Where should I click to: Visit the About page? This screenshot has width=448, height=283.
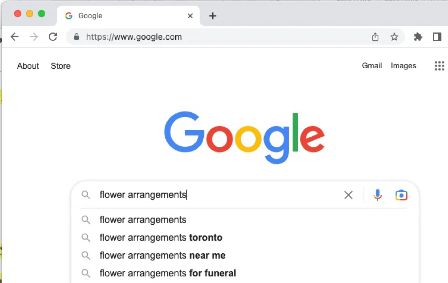[x=28, y=66]
